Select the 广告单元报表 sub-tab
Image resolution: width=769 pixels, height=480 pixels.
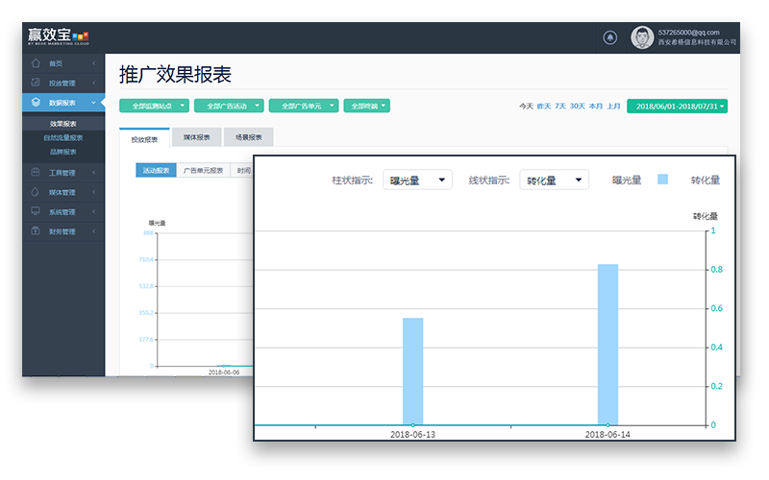(x=203, y=170)
